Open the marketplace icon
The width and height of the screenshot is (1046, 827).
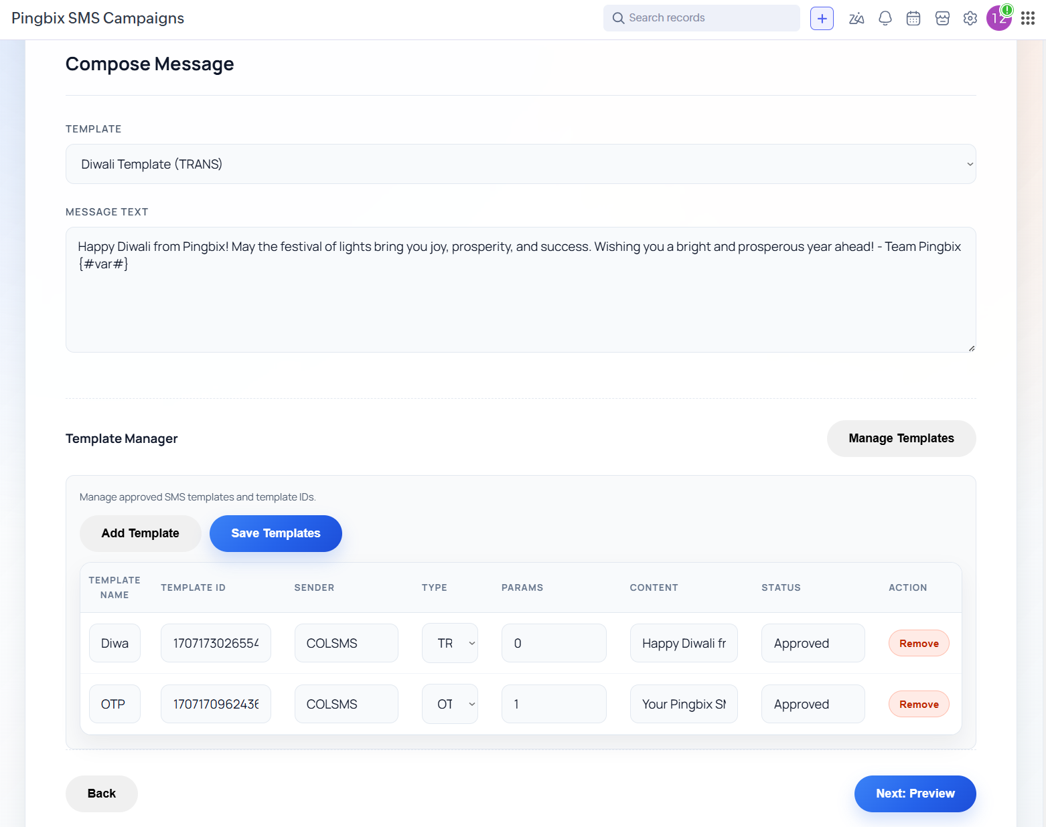(942, 18)
